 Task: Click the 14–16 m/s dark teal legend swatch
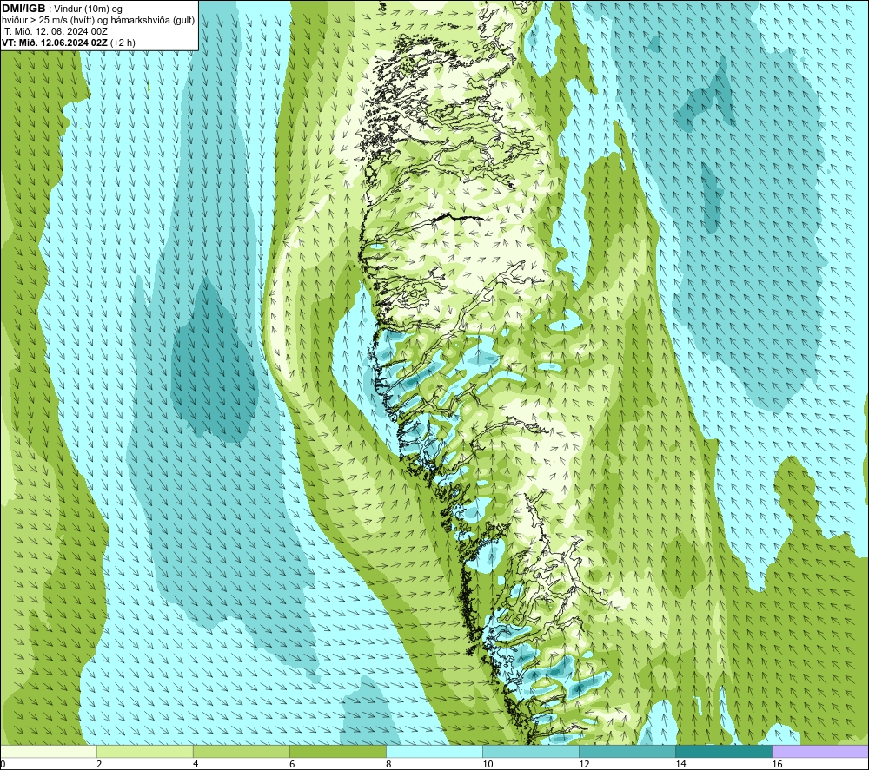[723, 752]
